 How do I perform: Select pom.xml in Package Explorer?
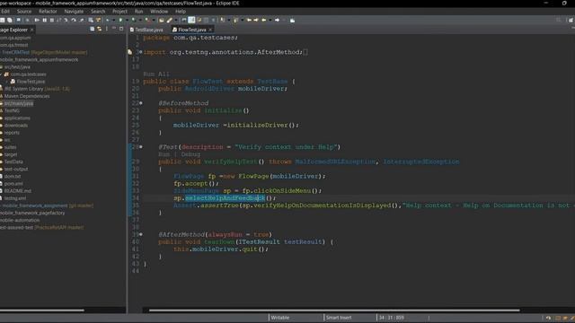[13, 183]
